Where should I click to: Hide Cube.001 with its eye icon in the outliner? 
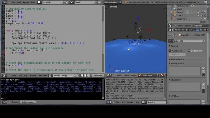point(199,19)
